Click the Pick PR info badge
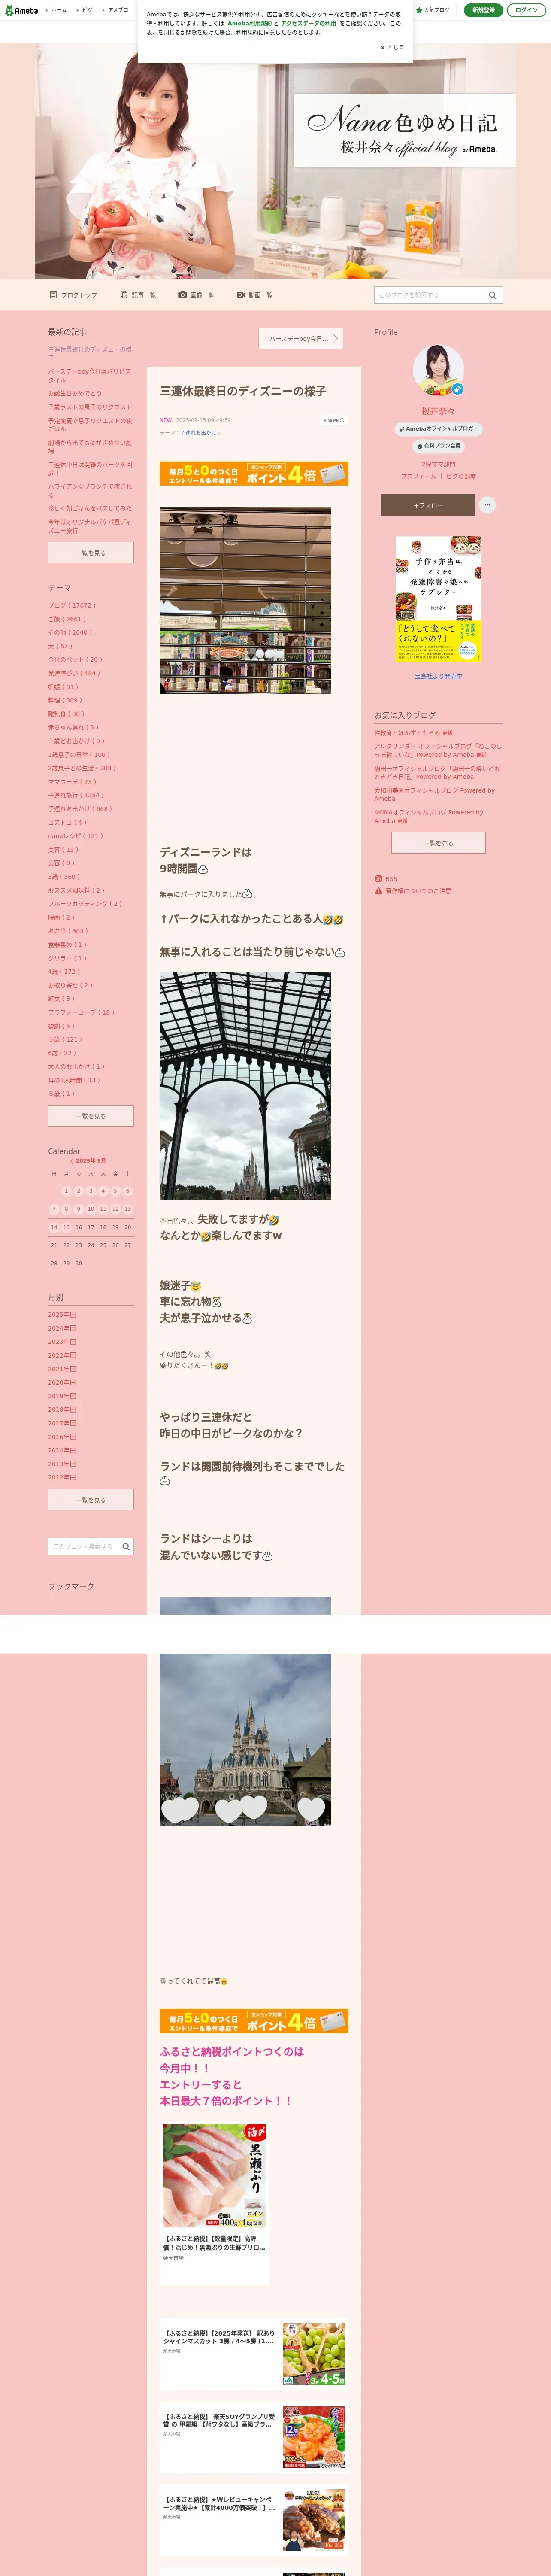This screenshot has height=2576, width=551. point(334,421)
